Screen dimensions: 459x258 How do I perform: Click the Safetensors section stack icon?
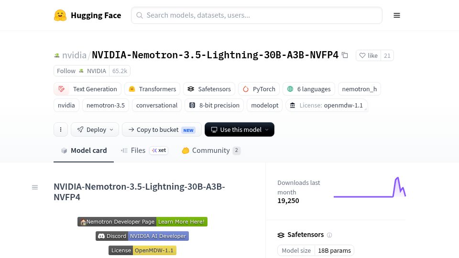pyautogui.click(x=281, y=235)
